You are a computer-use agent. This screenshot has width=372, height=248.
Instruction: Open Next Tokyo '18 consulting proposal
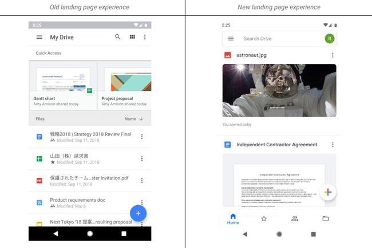click(91, 222)
